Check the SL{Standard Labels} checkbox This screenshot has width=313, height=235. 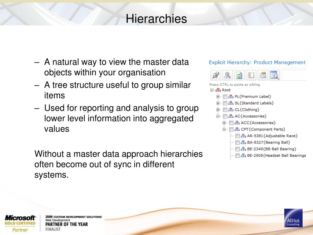[225, 103]
